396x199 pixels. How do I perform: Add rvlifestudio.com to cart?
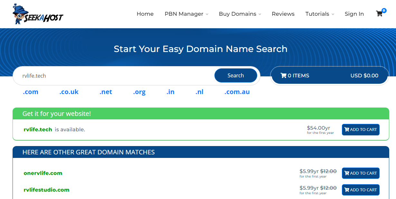361,190
